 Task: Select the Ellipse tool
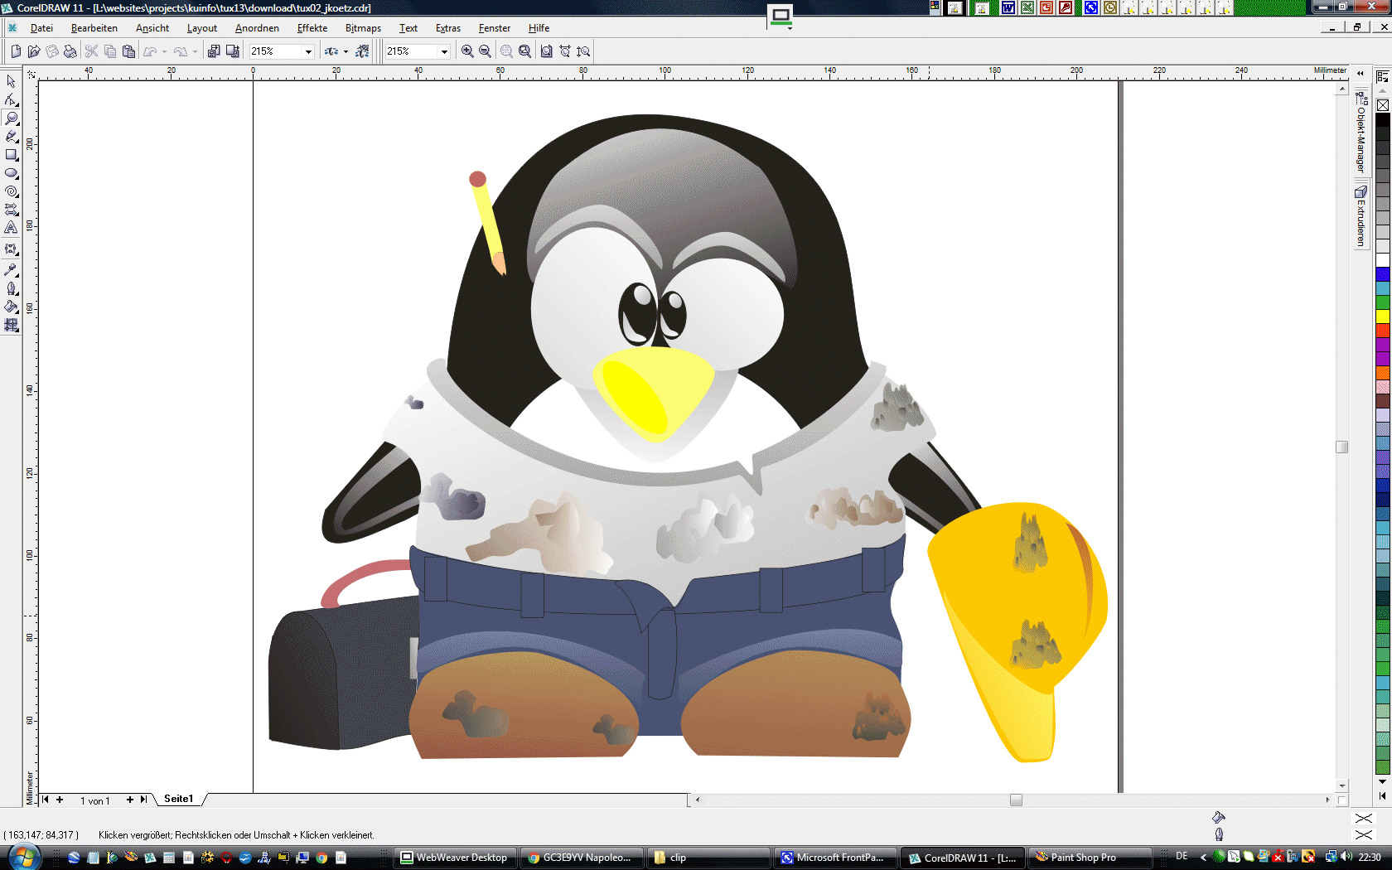[x=11, y=172]
